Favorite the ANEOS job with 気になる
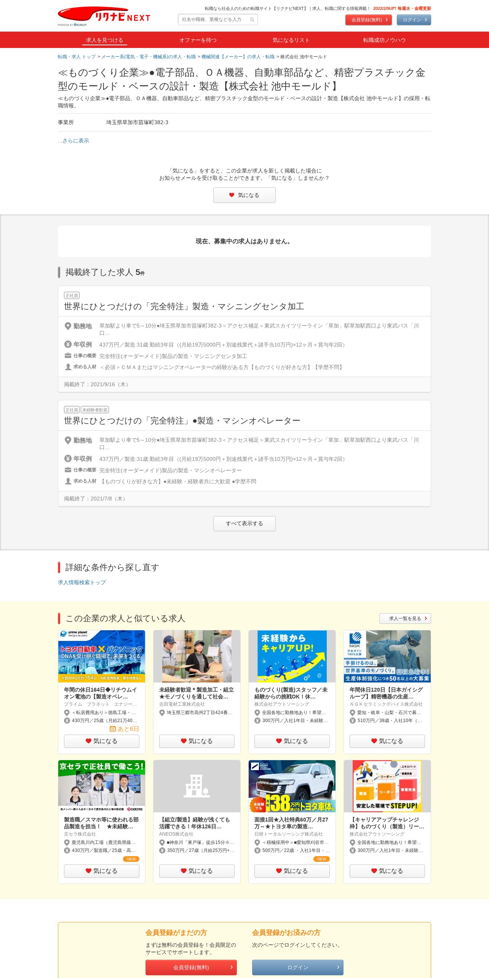Viewport: 489px width, 978px height. tap(197, 871)
